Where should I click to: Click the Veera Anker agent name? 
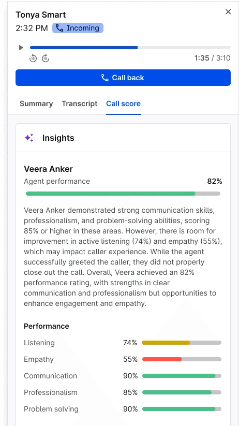[48, 169]
